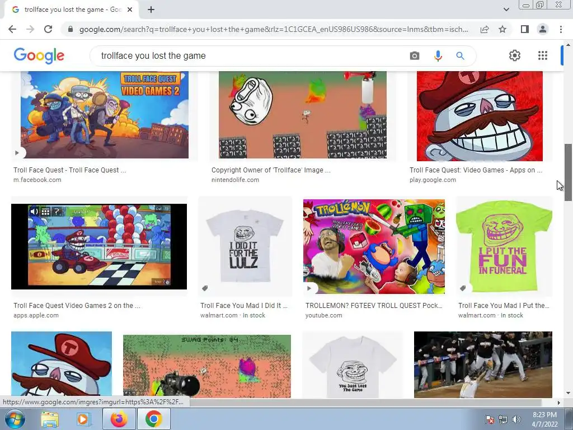Open the Google apps grid icon
Image resolution: width=573 pixels, height=430 pixels.
pos(543,55)
